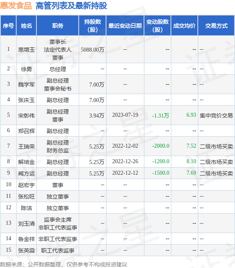Click the holding value 5088.00万
Screen dimensions: 235x268
[x=93, y=50]
